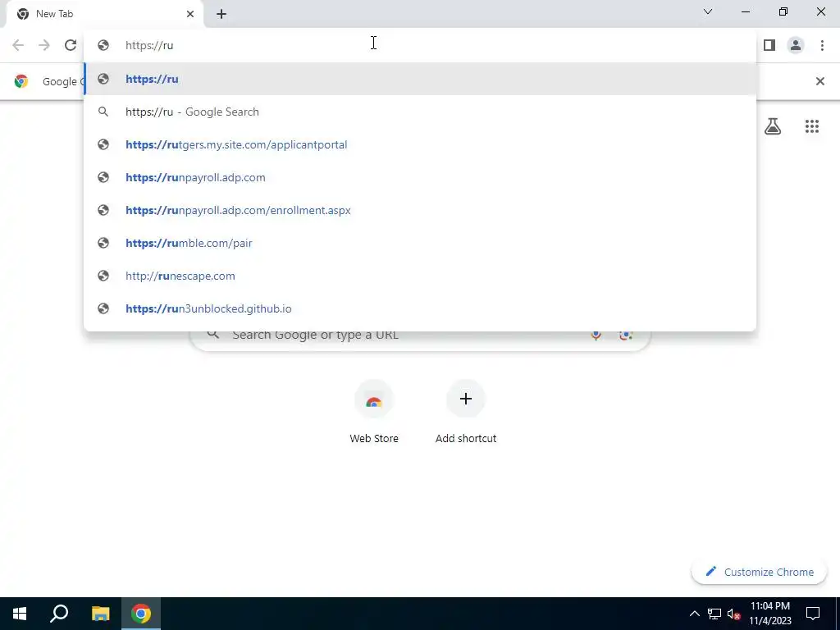Viewport: 840px width, 630px height.
Task: Open a new tab with the plus icon
Action: click(x=221, y=14)
